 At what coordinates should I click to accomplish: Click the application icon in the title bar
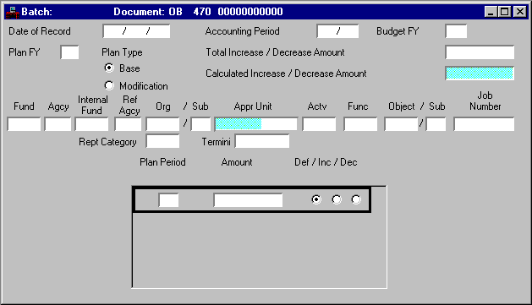[x=12, y=12]
